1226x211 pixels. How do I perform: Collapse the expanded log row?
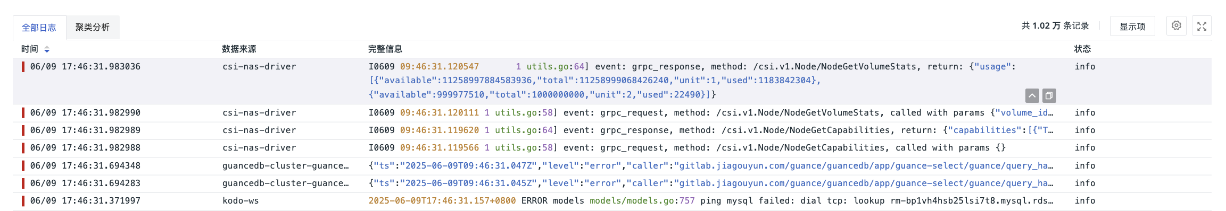[x=1032, y=95]
